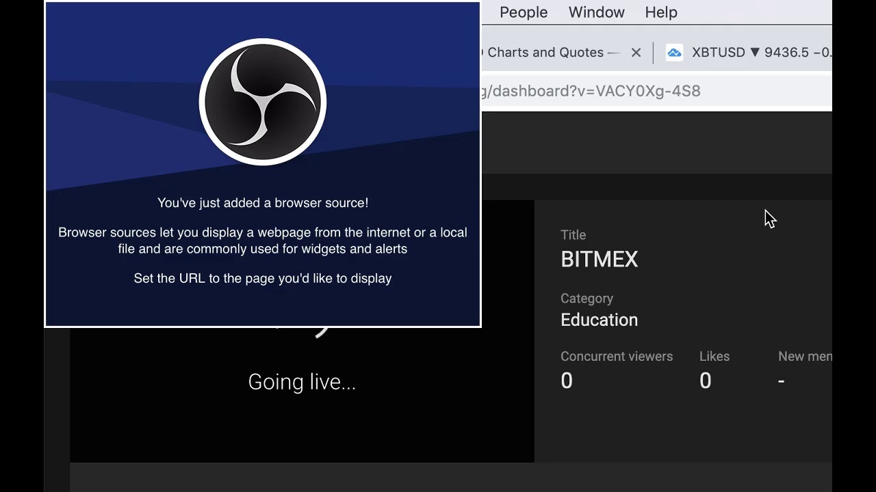
Task: Open the People menu in the menu bar
Action: click(x=524, y=12)
